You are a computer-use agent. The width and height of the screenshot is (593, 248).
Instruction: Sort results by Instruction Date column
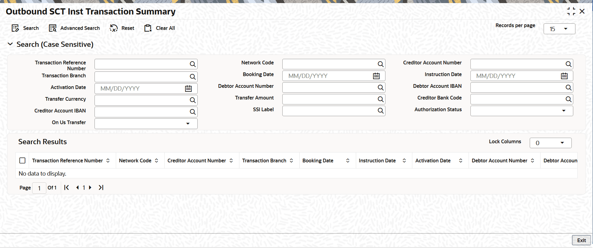(x=404, y=161)
